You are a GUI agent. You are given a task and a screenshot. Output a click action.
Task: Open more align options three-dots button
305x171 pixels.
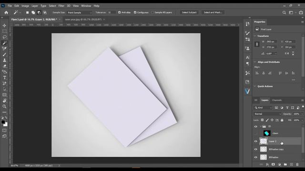point(294,80)
